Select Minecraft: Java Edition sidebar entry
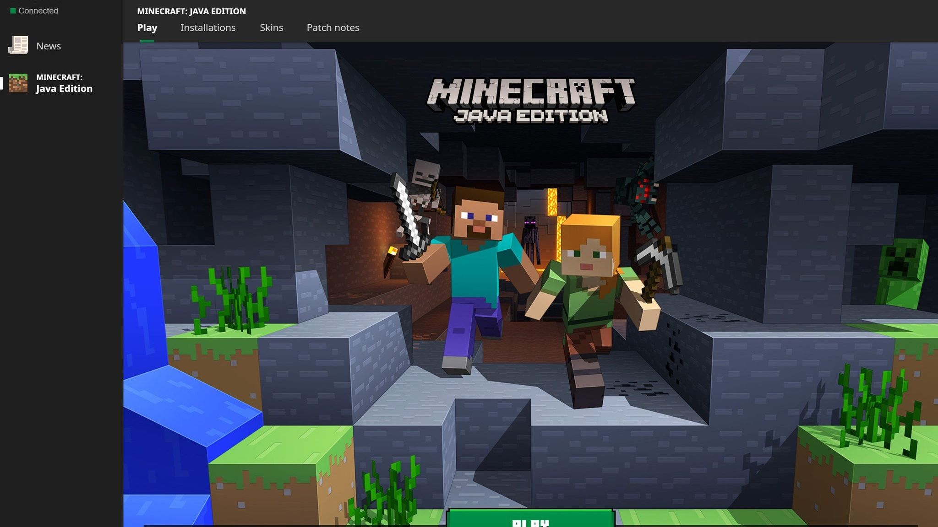The width and height of the screenshot is (938, 527). click(x=64, y=83)
